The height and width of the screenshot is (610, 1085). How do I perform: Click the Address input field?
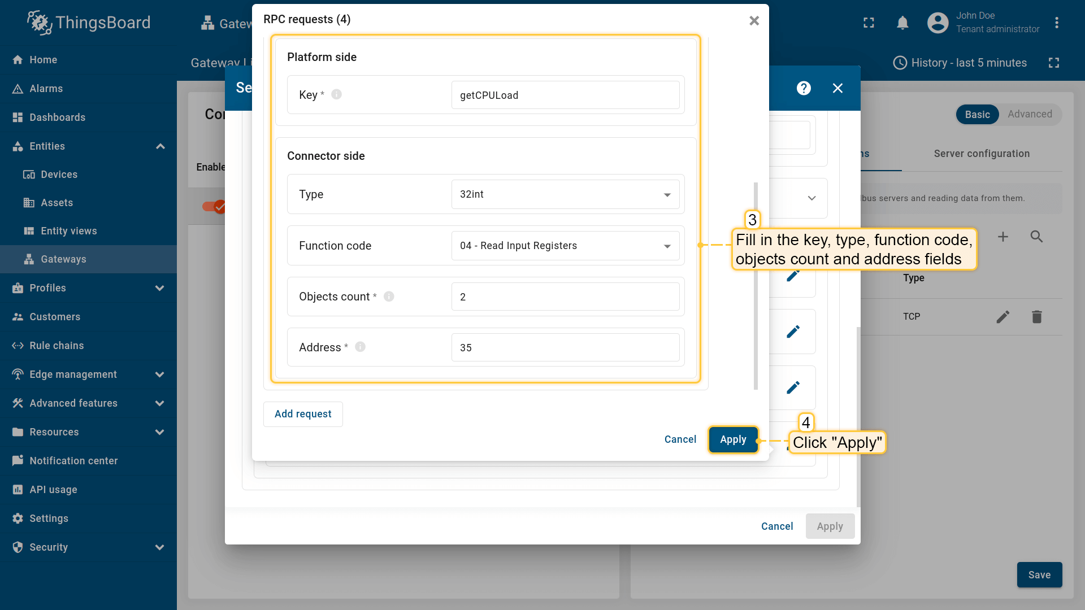[565, 347]
